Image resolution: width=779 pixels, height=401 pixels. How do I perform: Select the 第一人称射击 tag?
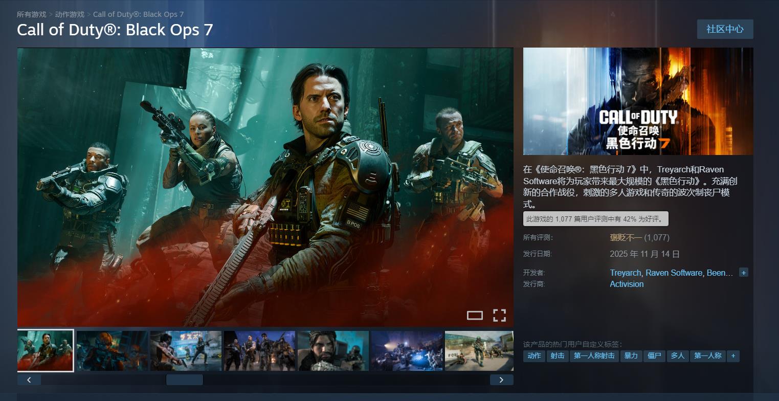594,355
